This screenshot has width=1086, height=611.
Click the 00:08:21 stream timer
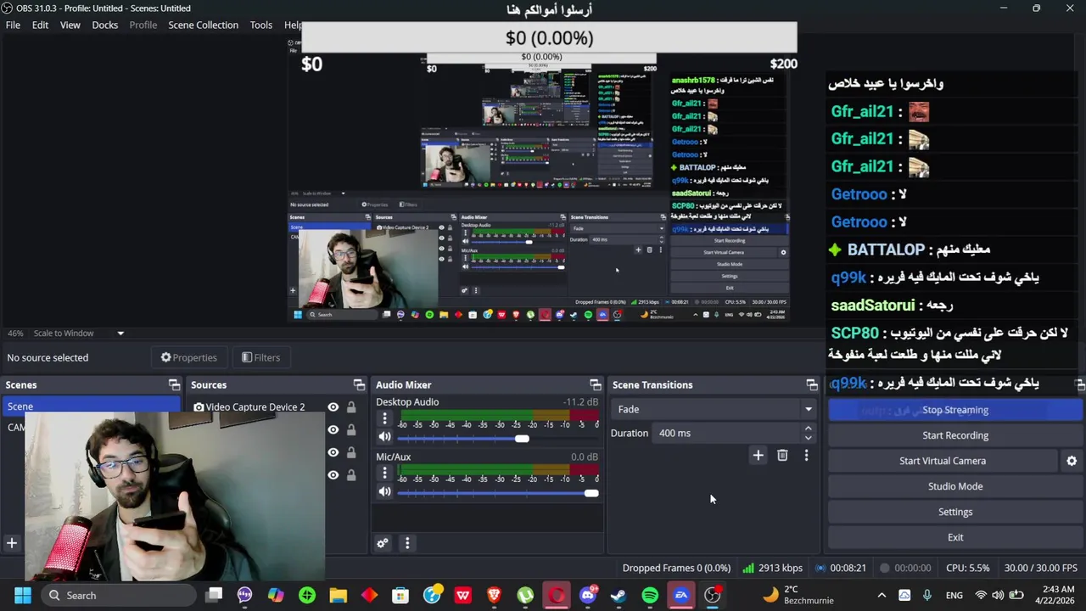point(841,568)
